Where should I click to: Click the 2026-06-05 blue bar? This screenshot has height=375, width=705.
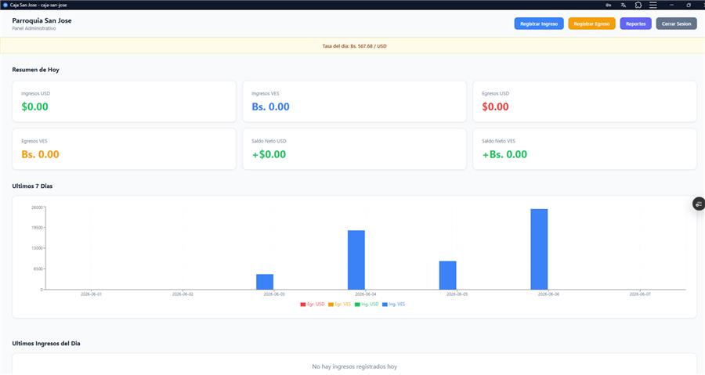(448, 275)
